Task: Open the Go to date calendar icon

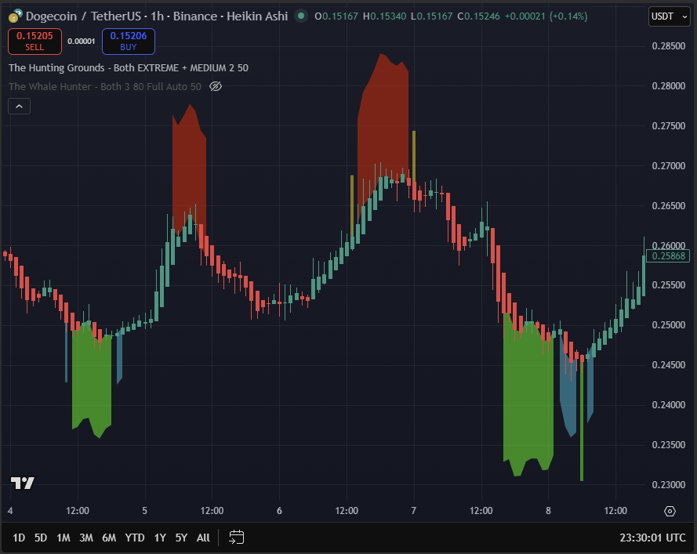Action: click(236, 538)
